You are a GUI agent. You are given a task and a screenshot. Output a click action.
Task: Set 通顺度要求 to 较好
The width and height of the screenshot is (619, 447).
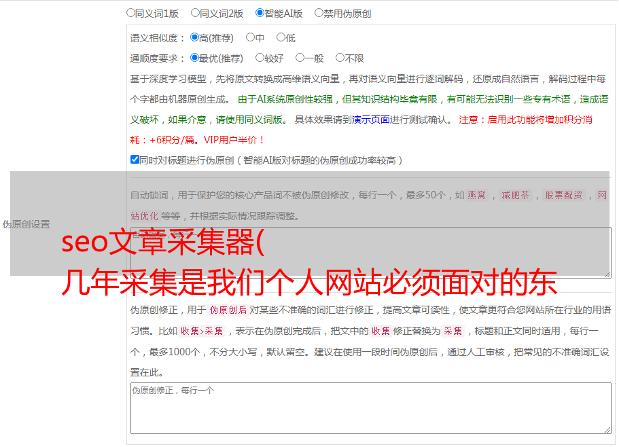coord(260,58)
